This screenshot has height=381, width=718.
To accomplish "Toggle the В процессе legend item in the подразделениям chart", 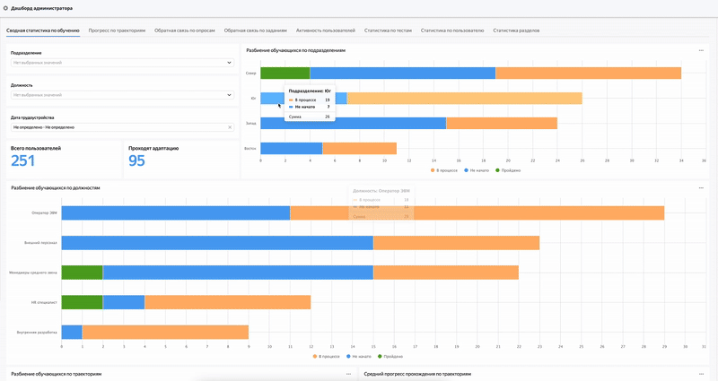I will tap(445, 169).
